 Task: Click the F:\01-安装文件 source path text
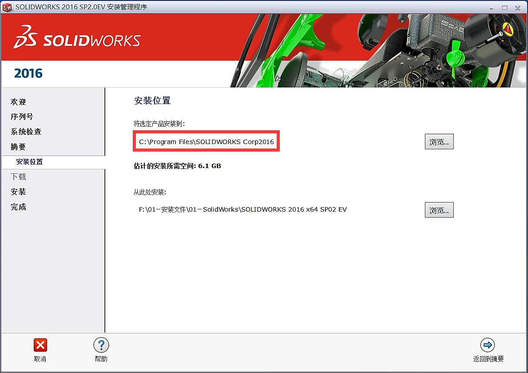click(242, 209)
